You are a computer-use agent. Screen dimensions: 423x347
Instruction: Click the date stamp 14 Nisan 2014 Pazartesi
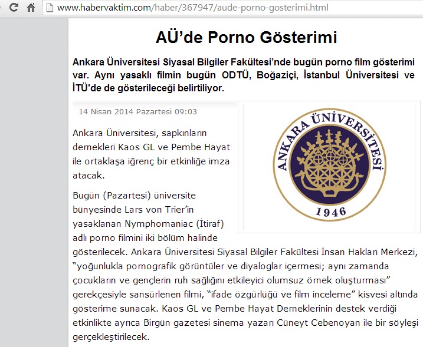[137, 112]
